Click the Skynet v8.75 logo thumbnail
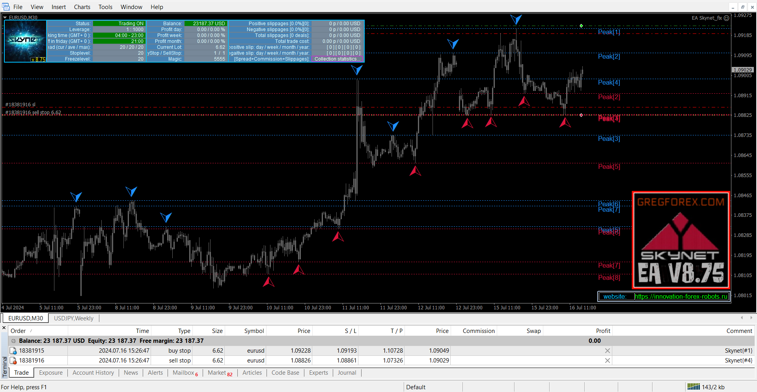The image size is (757, 392). click(x=25, y=41)
